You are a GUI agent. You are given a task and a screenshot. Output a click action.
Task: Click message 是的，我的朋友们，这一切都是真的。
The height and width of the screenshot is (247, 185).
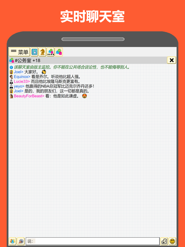[x=57, y=91]
